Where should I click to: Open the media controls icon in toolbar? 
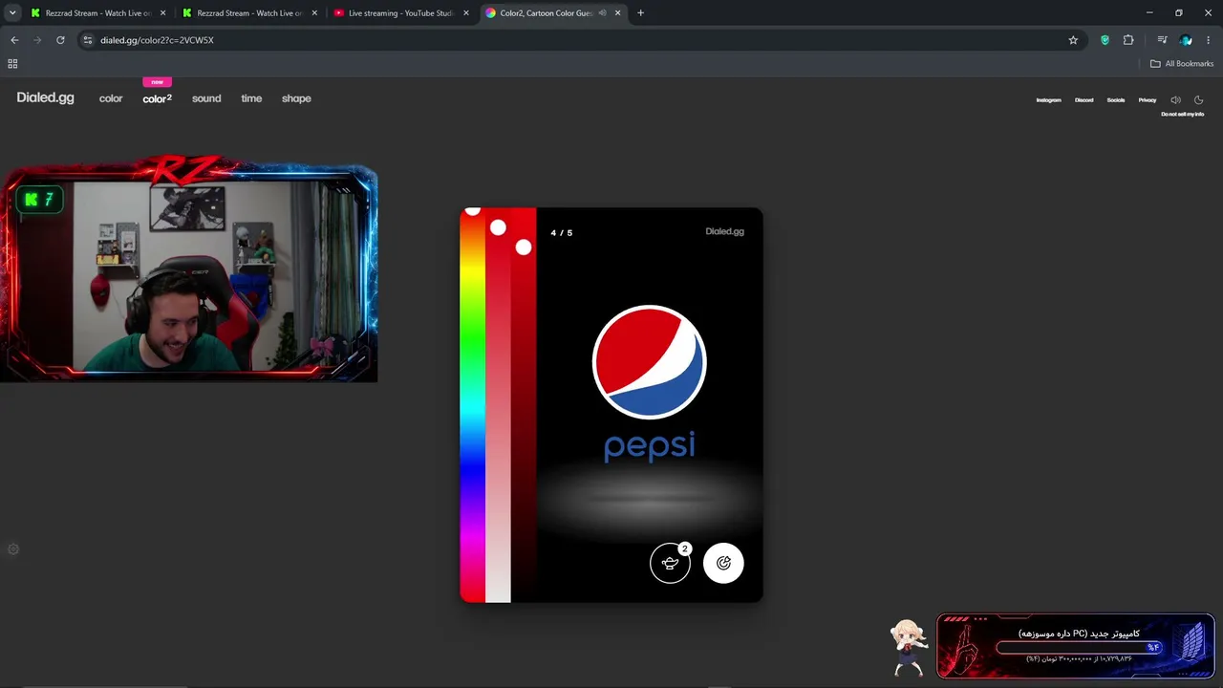click(x=1162, y=40)
